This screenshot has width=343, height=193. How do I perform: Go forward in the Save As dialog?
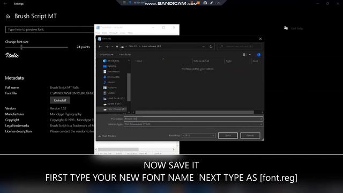107,47
